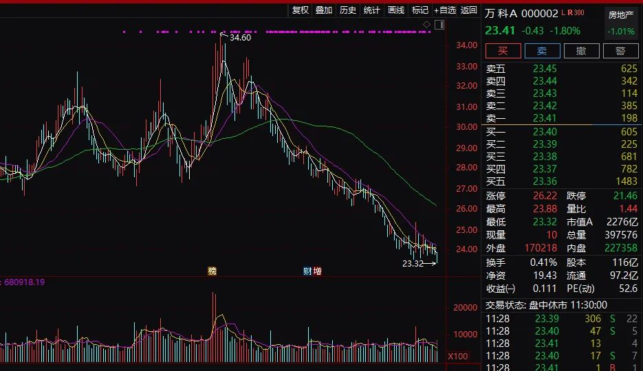This screenshot has width=643, height=371.
Task: Add stock via +自选 button
Action: [x=444, y=10]
